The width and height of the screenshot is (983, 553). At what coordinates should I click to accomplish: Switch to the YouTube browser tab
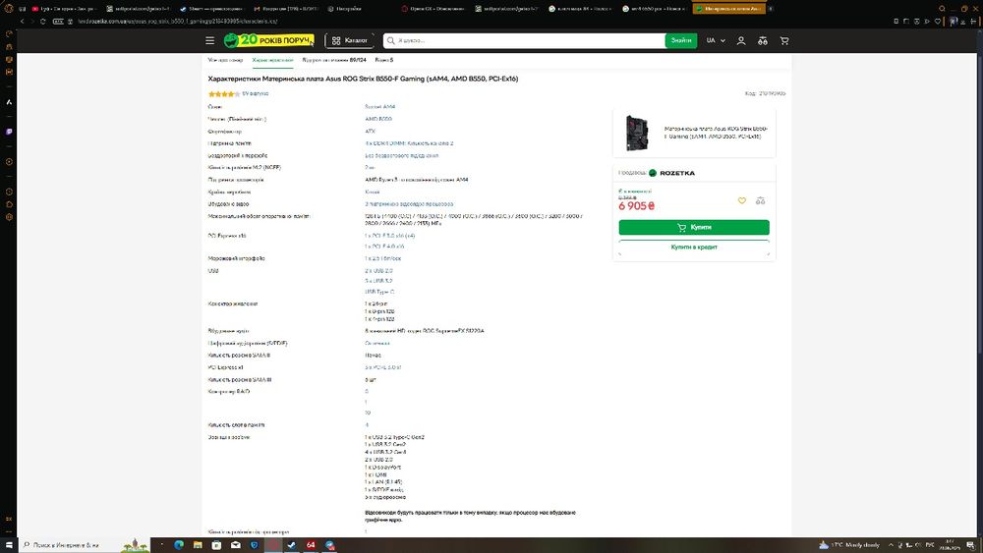coord(63,9)
